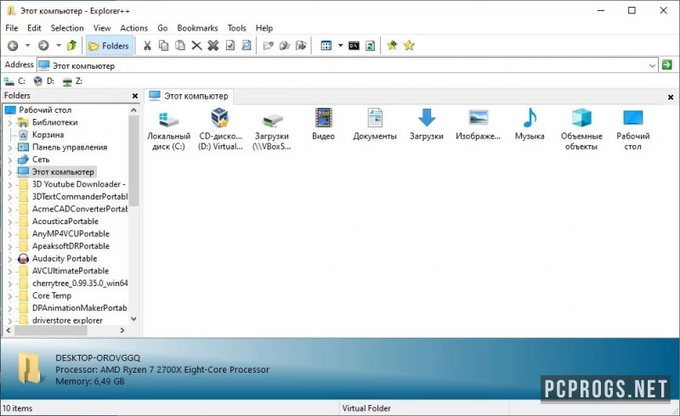Click into the Address field
Viewport: 680px width, 416px height.
tap(347, 65)
